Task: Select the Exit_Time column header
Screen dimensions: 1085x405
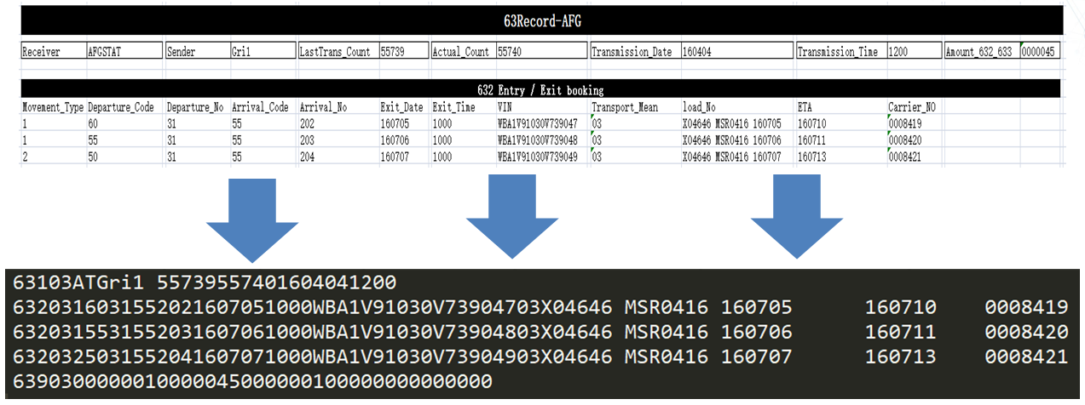Action: coord(463,107)
